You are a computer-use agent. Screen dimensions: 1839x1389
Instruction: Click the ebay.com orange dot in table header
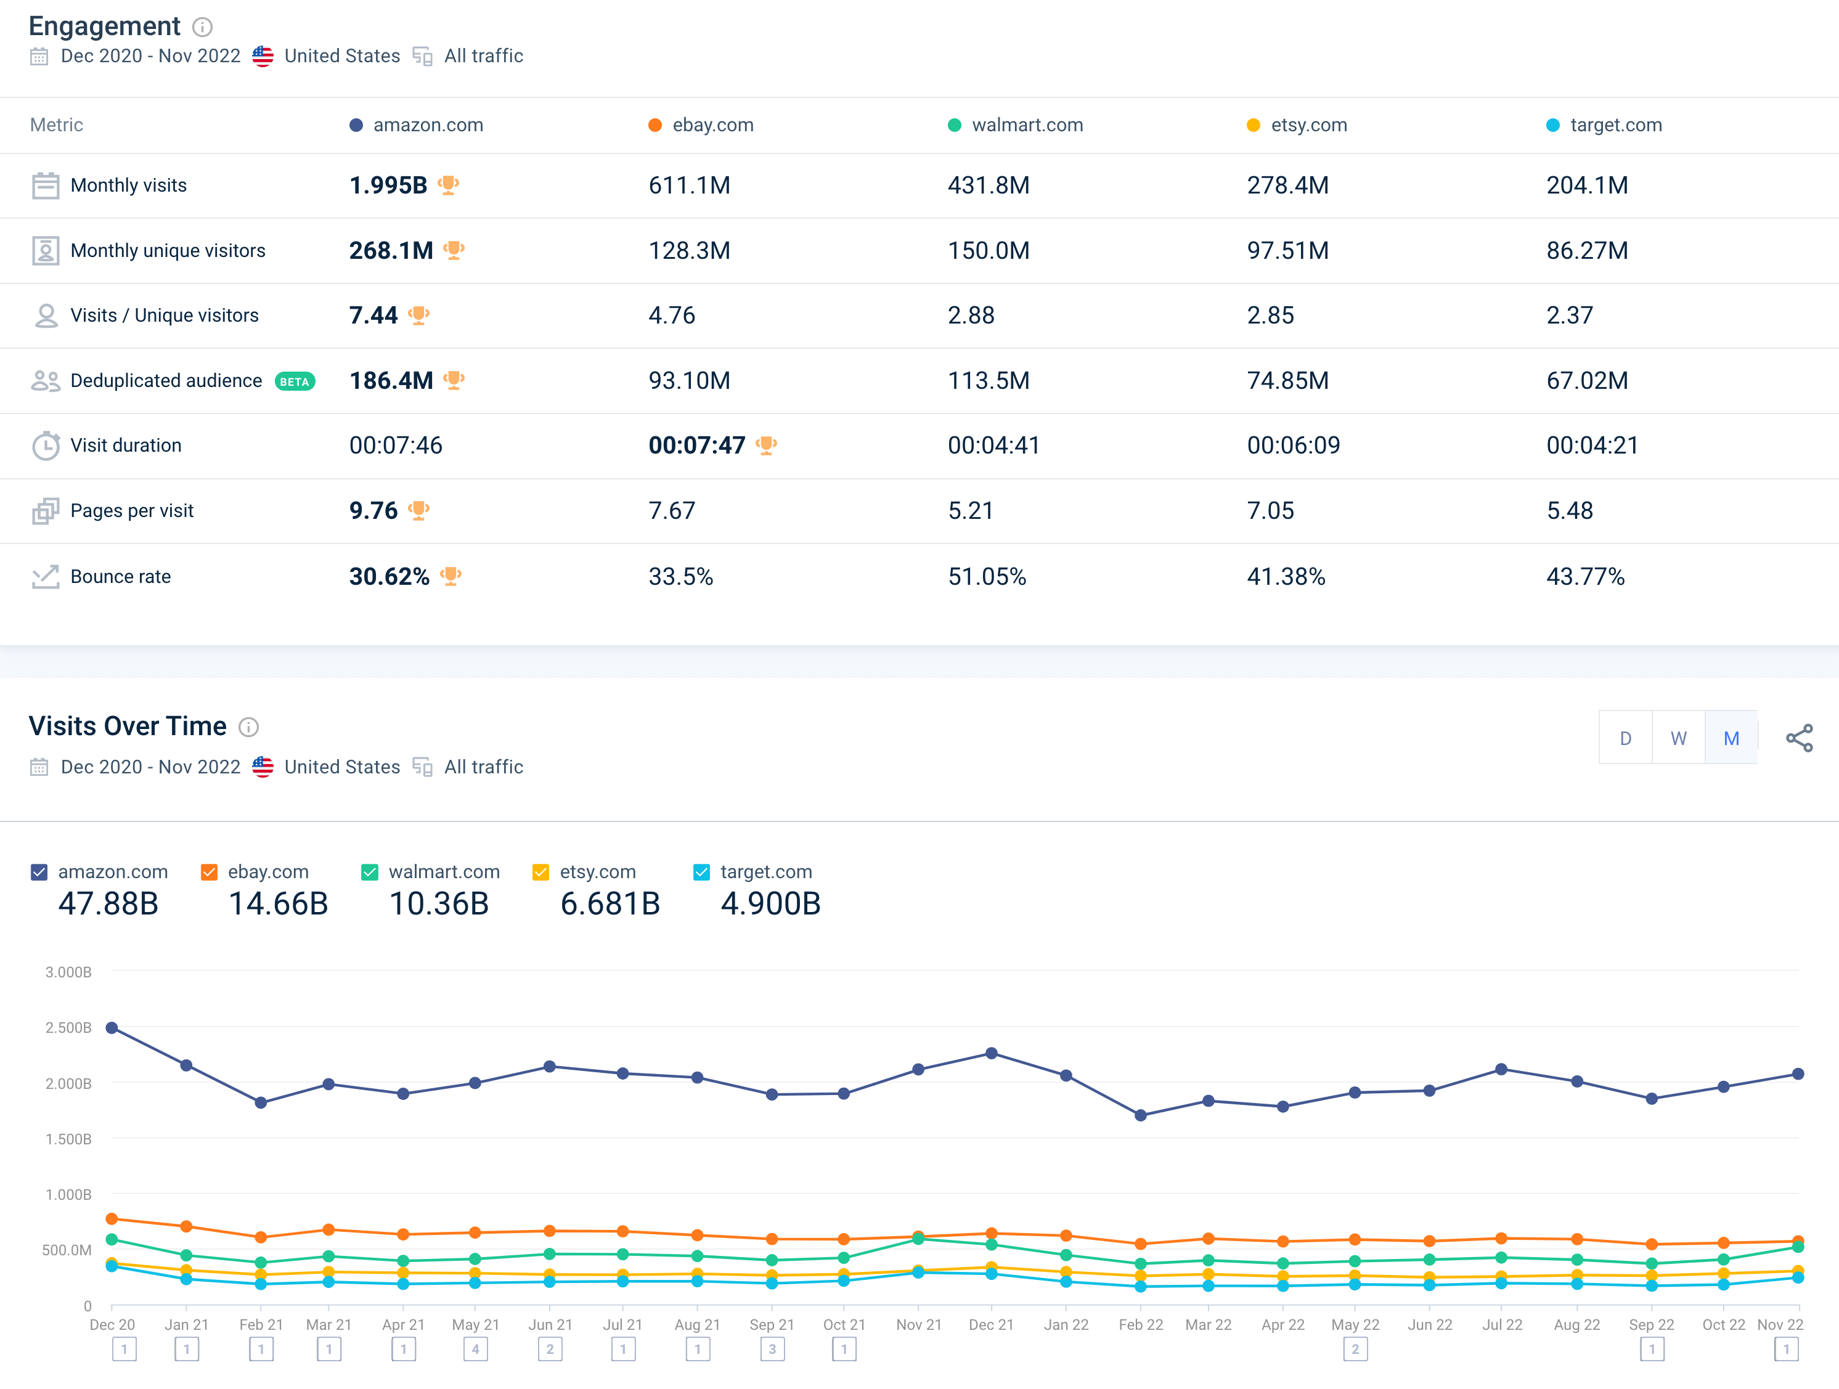point(655,124)
